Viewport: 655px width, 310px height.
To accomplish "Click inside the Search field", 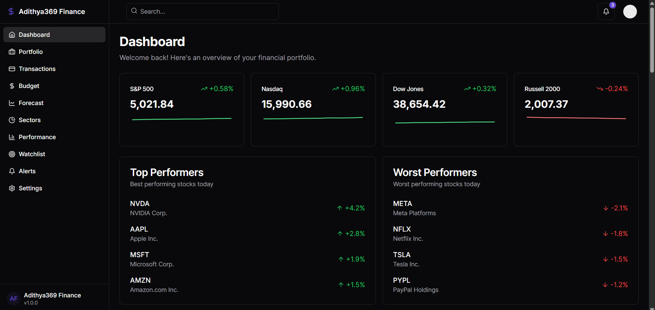I will tap(202, 11).
